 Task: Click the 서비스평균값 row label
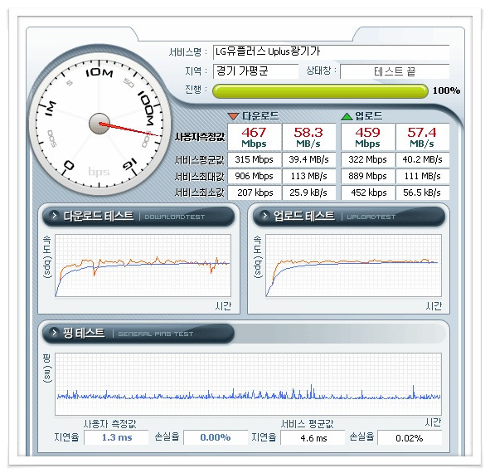tap(199, 160)
